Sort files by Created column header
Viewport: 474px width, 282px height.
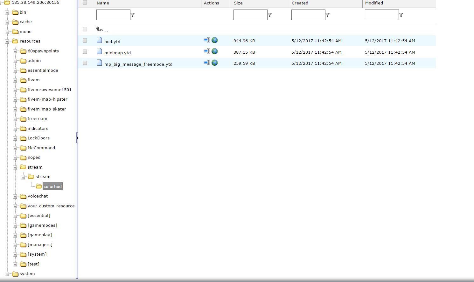tap(300, 3)
